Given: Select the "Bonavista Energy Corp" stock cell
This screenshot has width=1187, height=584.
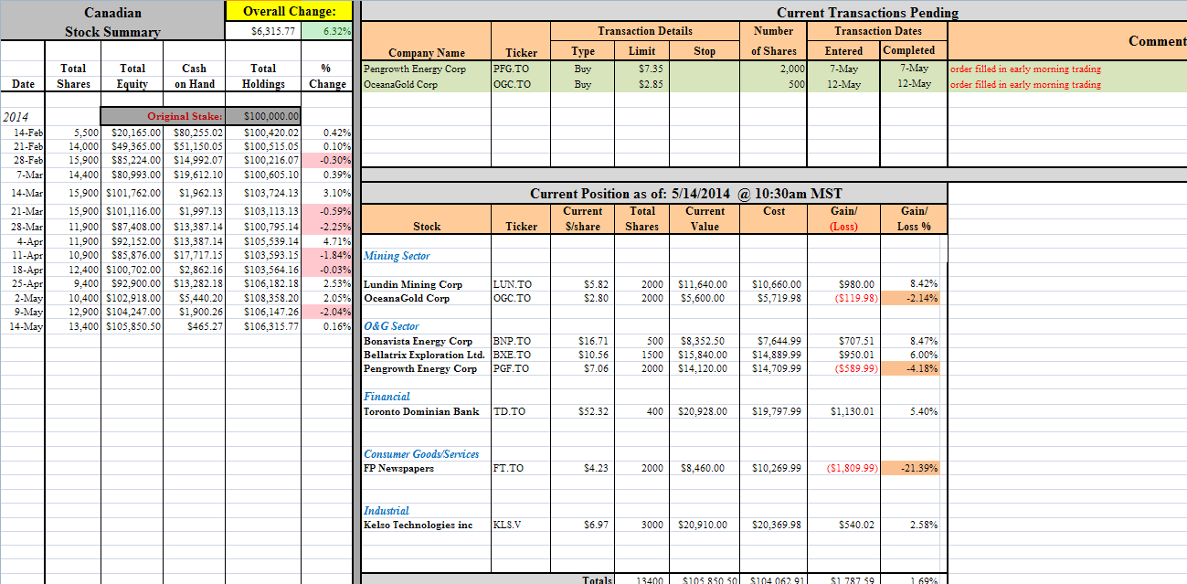Looking at the screenshot, I should click(x=427, y=341).
